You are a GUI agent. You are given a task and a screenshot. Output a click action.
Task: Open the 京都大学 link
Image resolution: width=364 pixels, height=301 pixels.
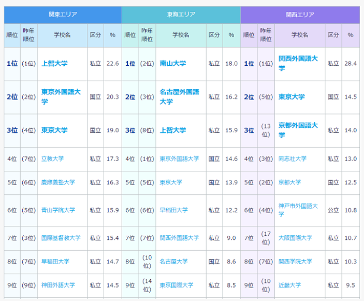click(x=290, y=182)
